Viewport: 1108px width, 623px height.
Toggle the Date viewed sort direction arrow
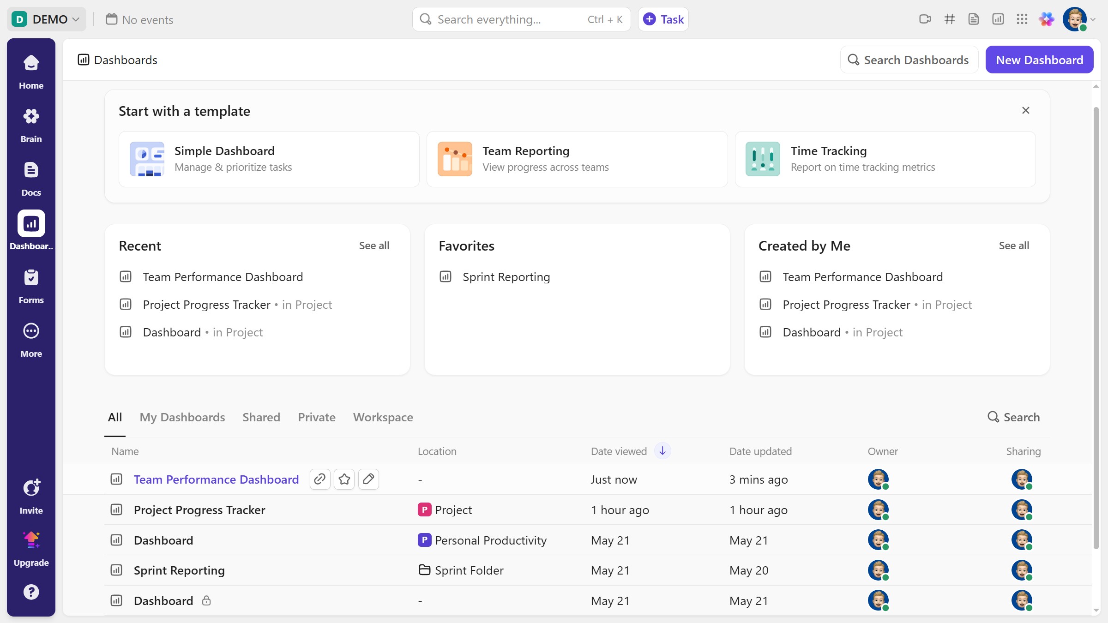662,451
